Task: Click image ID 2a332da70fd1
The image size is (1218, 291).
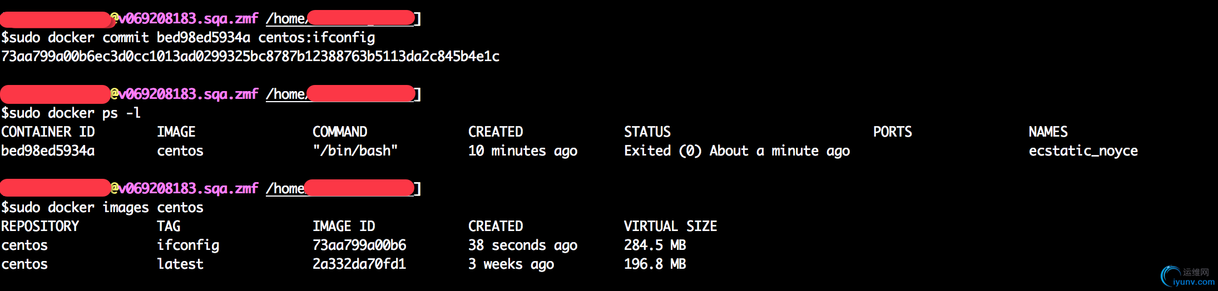Action: (x=359, y=264)
